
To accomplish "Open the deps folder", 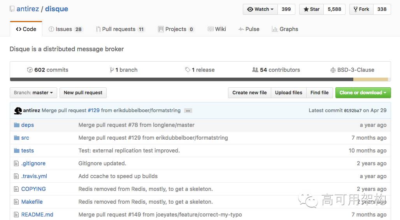I will (28, 125).
